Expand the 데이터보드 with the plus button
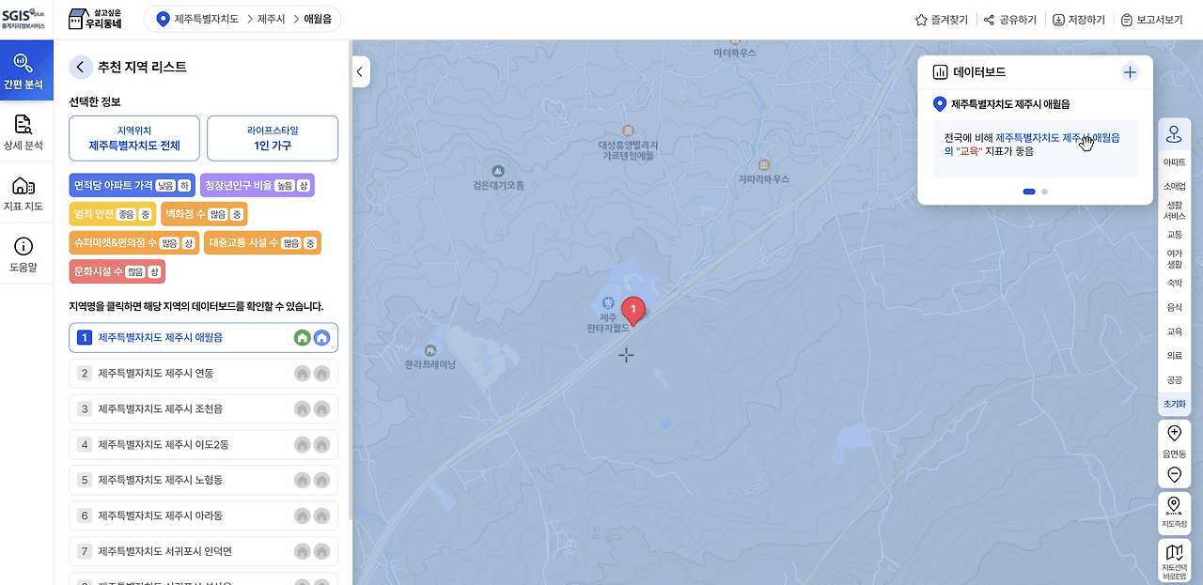 (1130, 72)
